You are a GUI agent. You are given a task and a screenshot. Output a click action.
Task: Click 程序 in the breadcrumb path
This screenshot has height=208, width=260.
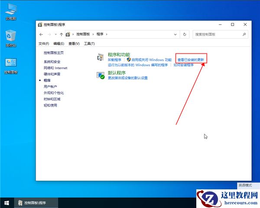[100, 34]
